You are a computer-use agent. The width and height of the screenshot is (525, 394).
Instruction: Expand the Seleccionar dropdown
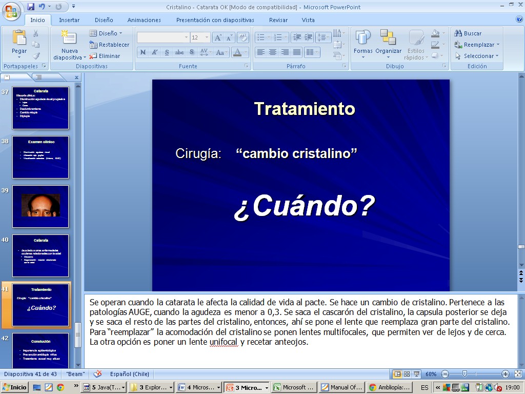[x=477, y=56]
